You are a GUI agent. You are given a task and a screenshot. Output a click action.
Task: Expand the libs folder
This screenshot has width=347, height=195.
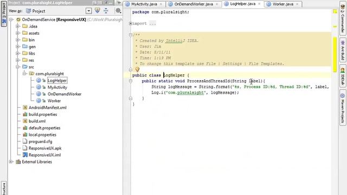(18, 53)
